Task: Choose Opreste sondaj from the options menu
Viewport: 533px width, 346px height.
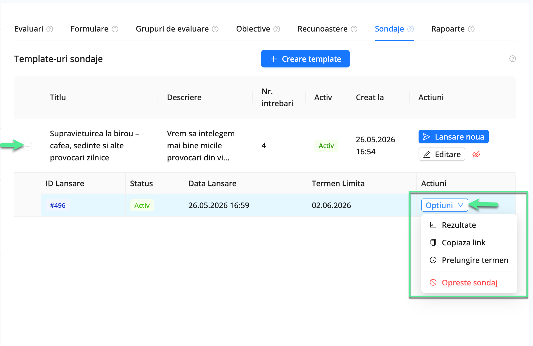Action: point(469,283)
